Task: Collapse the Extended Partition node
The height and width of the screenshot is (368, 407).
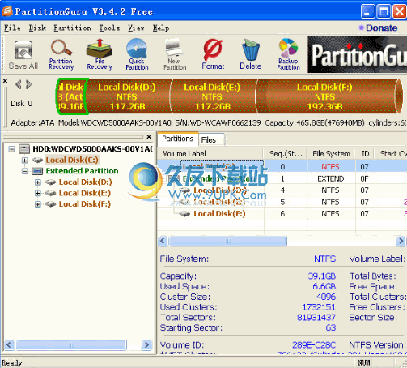Action: click(24, 171)
